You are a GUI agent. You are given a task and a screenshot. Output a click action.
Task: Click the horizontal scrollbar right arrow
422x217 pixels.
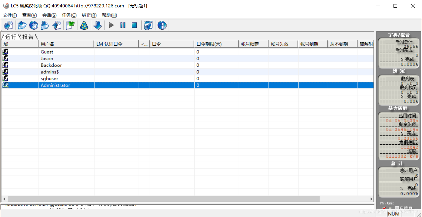[x=371, y=199]
